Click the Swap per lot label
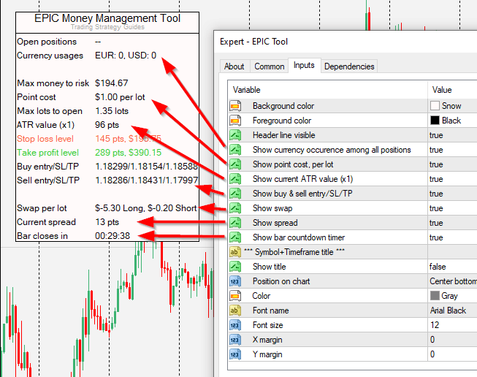 point(42,208)
